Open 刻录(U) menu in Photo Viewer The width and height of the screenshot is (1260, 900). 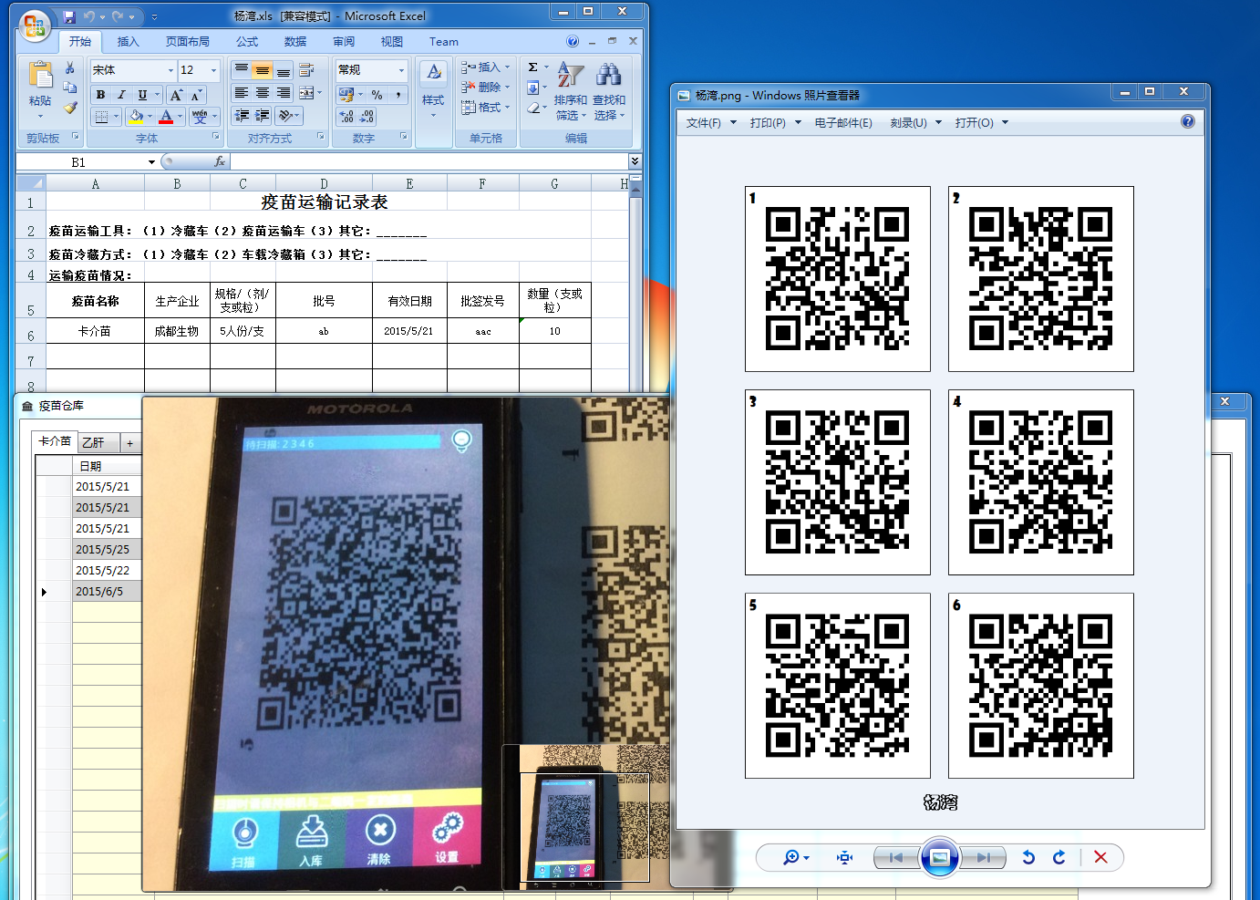[916, 122]
